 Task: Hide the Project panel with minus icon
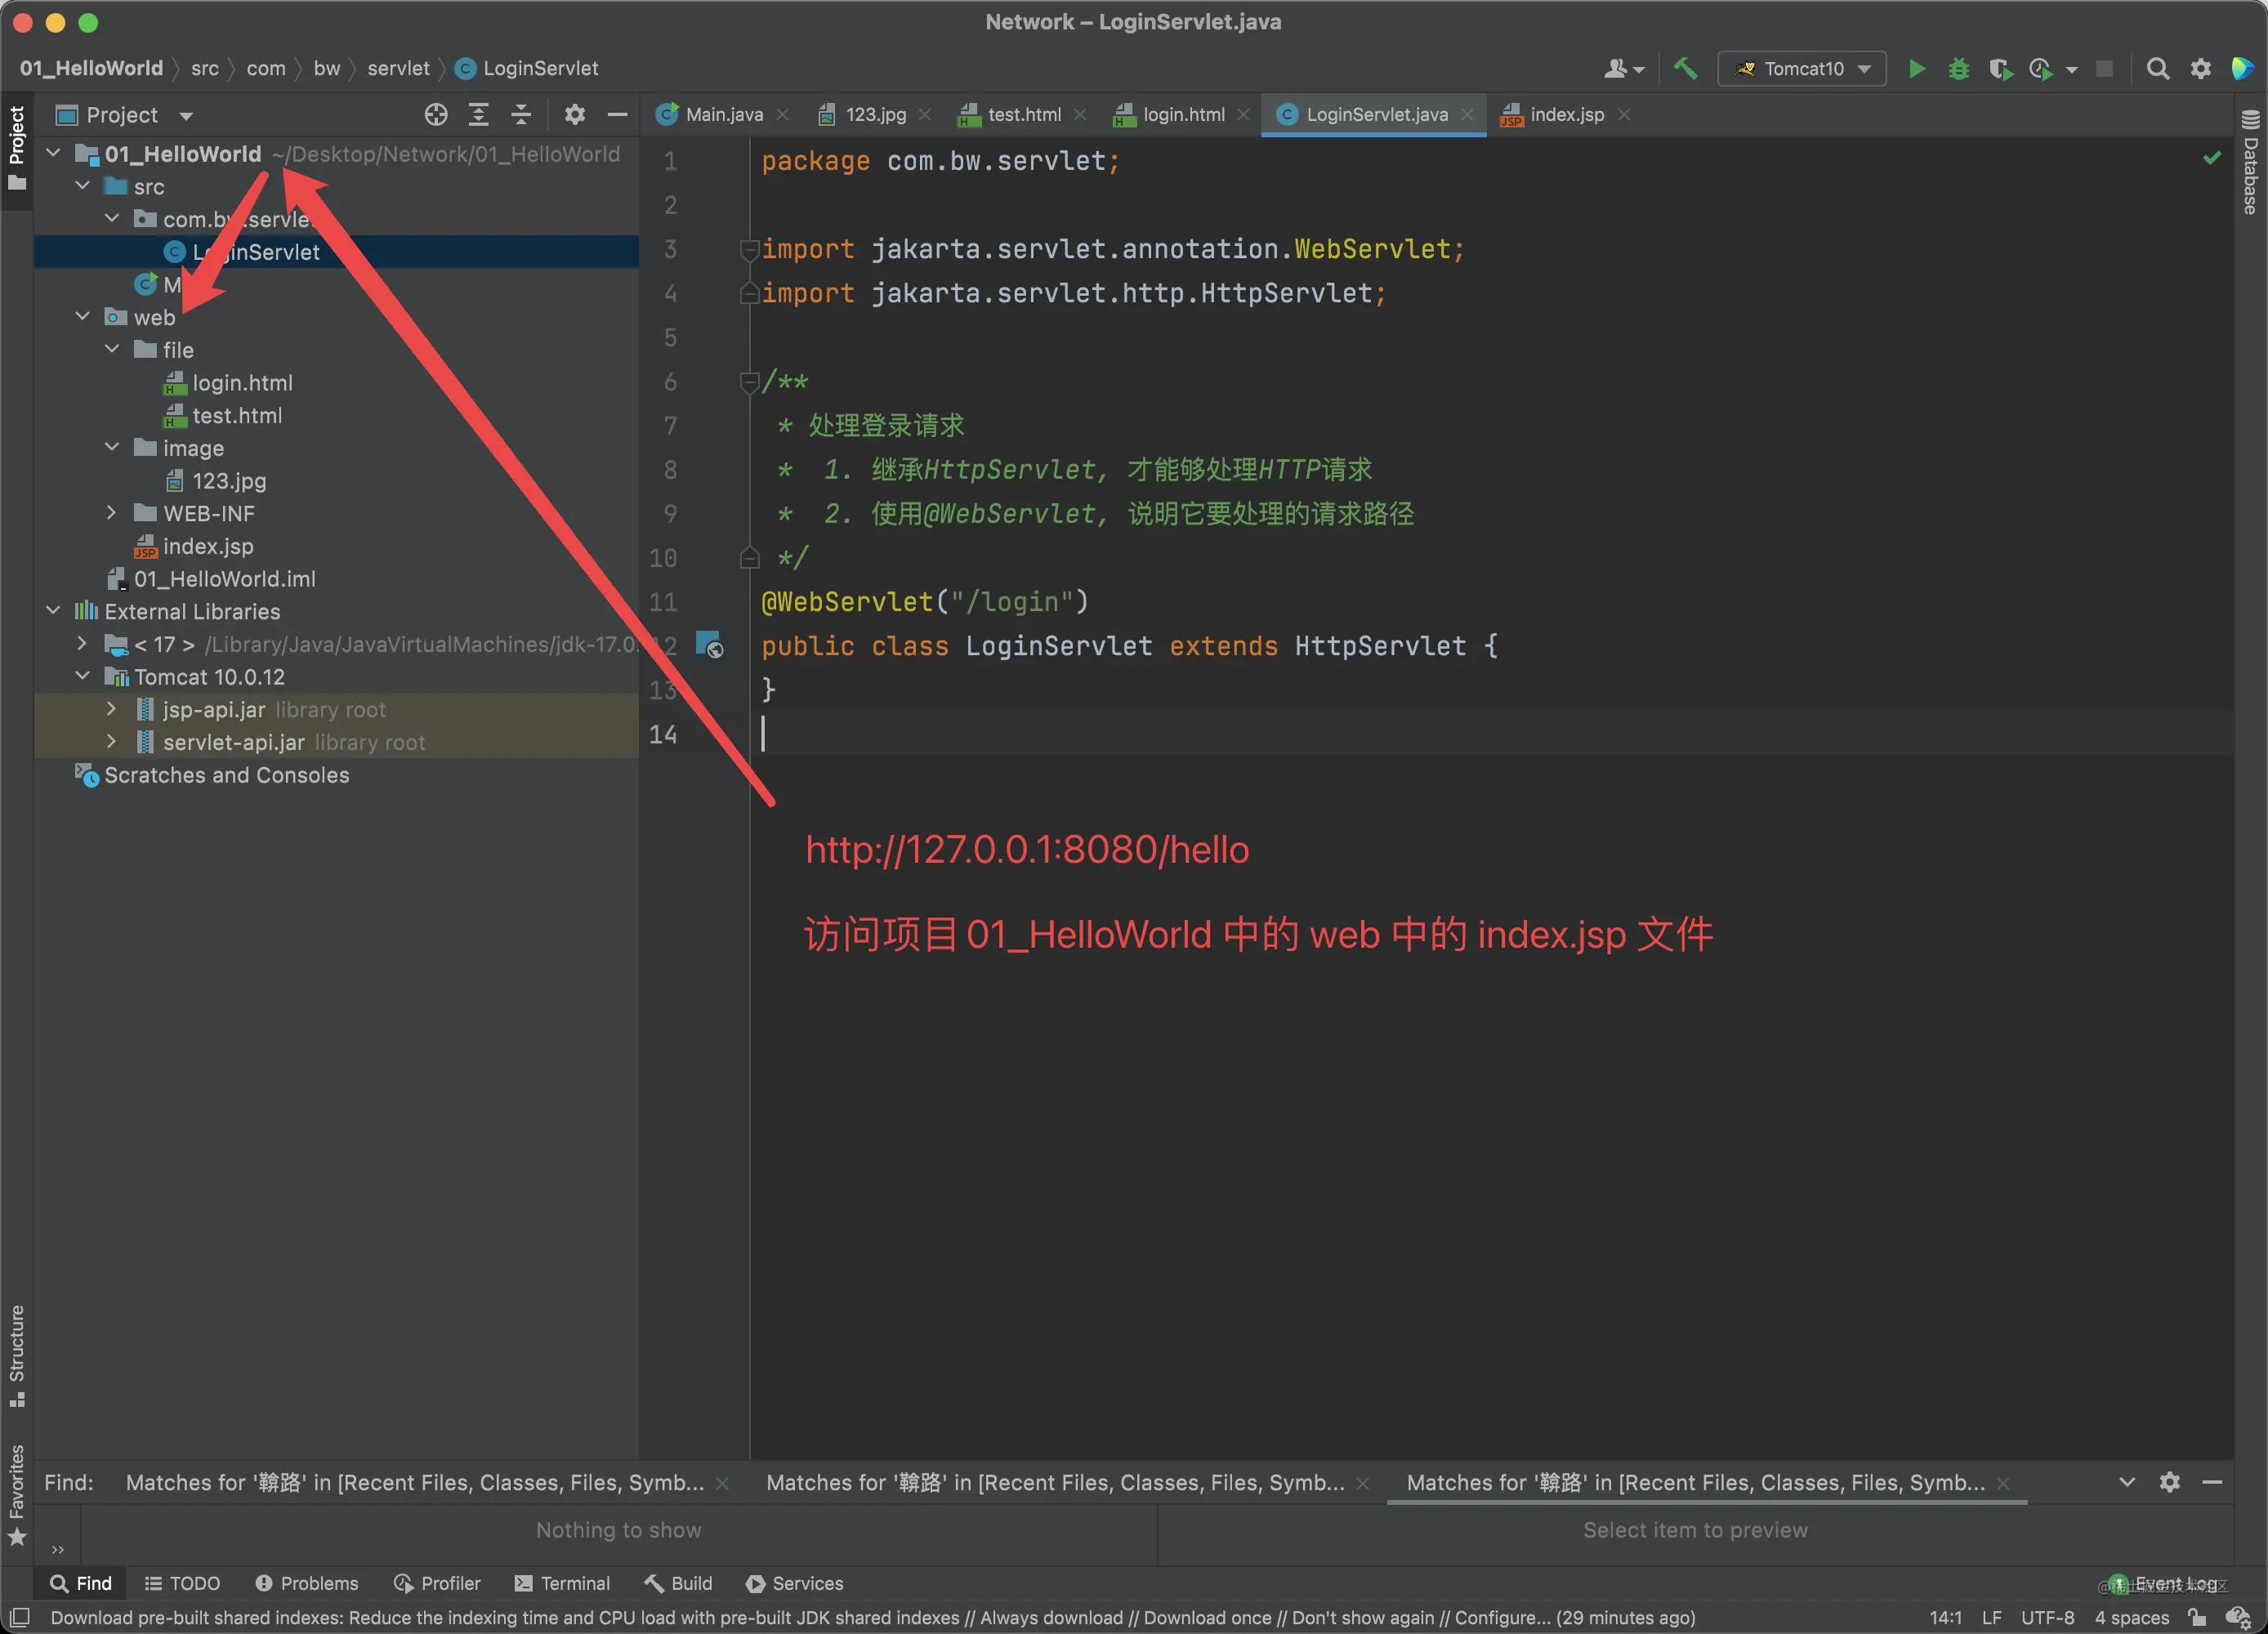[x=617, y=115]
